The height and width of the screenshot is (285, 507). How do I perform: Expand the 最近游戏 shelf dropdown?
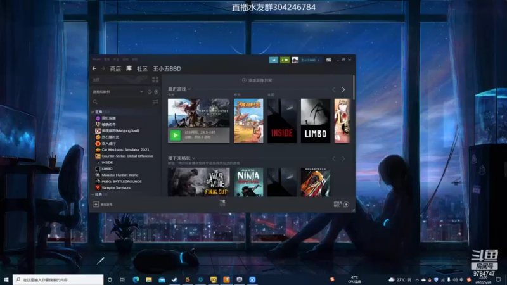coord(189,89)
